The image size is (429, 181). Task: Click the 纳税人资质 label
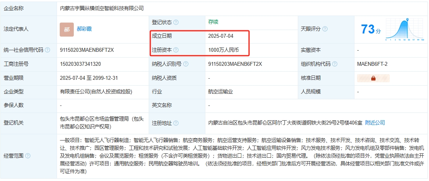(x=164, y=78)
